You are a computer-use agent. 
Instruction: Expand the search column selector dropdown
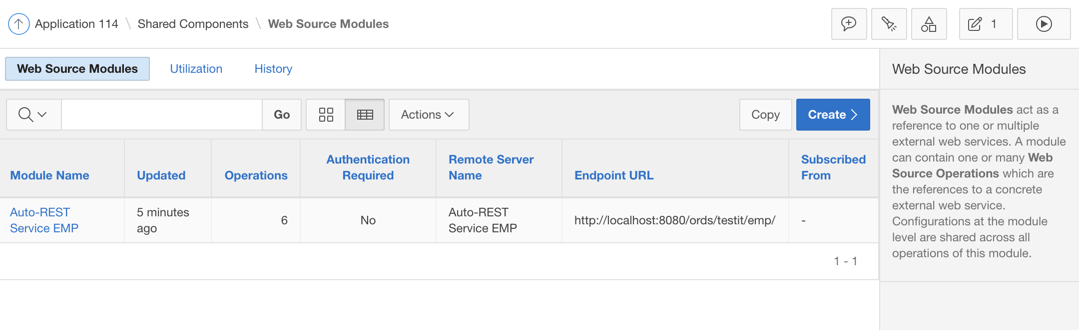pyautogui.click(x=33, y=115)
